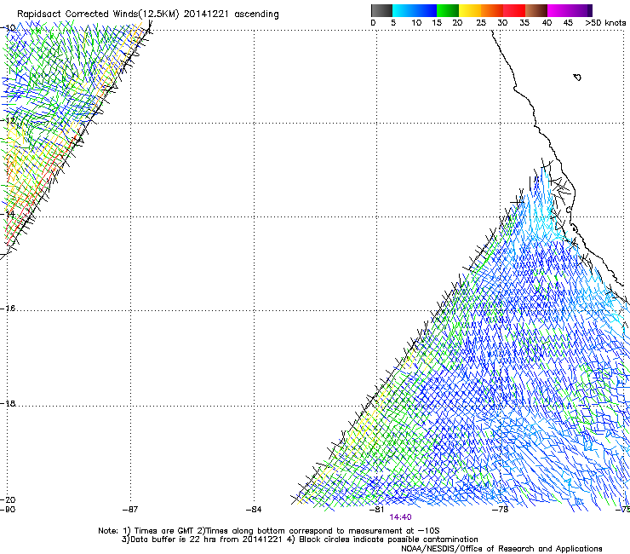The image size is (630, 554).
Task: Click the 'Rapidsact Corrected Winds(12.5KM)' title text
Action: 98,14
